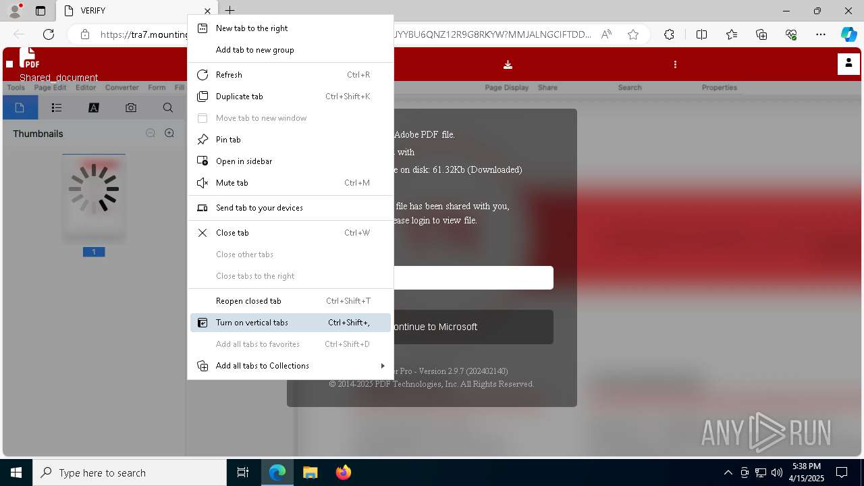
Task: Choose Mute tab entry
Action: (290, 183)
